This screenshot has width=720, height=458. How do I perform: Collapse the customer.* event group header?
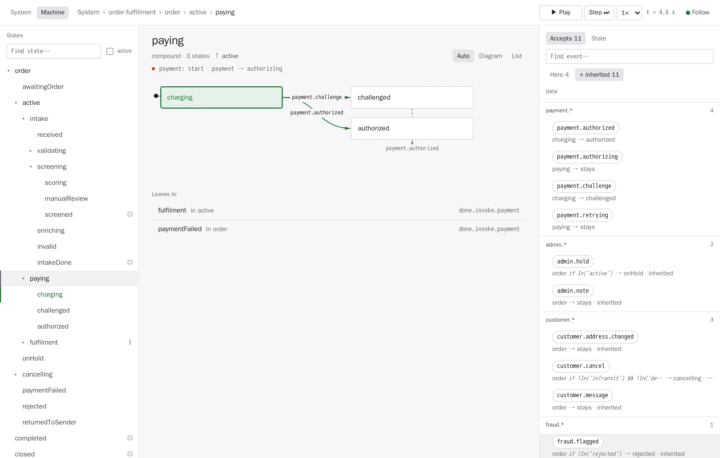coord(629,320)
